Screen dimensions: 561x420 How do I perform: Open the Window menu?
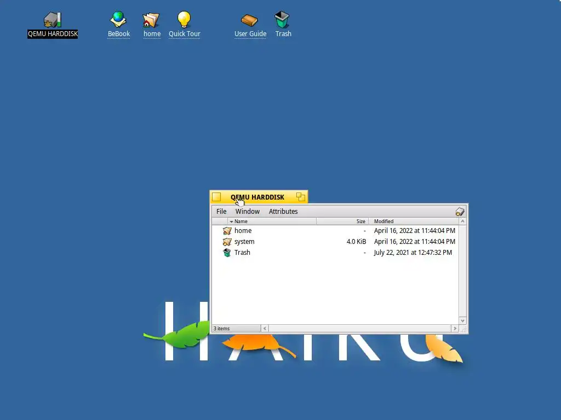point(248,212)
